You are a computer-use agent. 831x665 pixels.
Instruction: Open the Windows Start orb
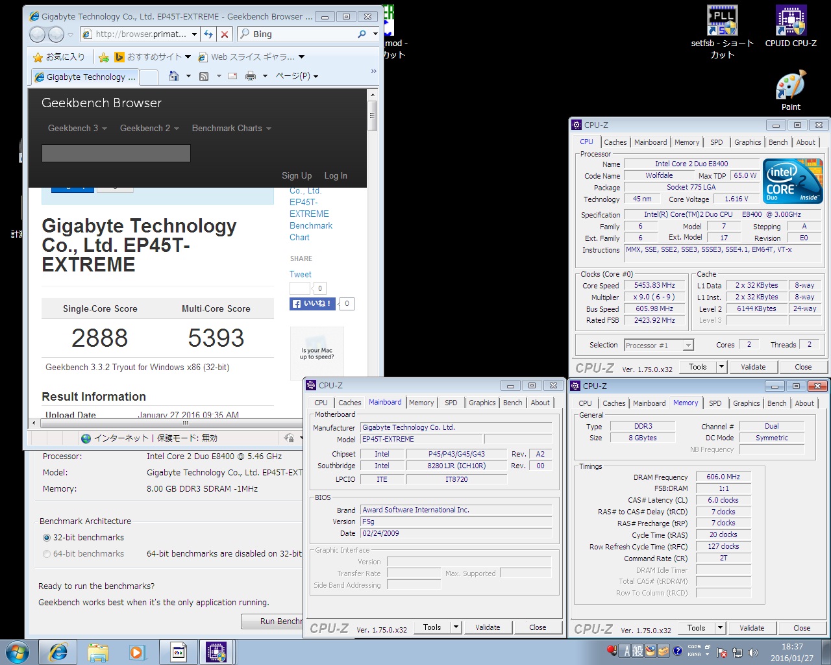[x=16, y=651]
